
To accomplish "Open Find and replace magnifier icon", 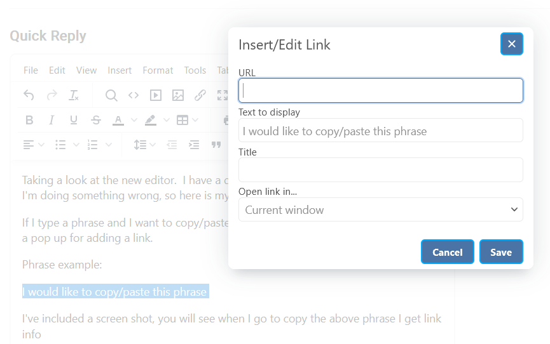I will pyautogui.click(x=111, y=95).
